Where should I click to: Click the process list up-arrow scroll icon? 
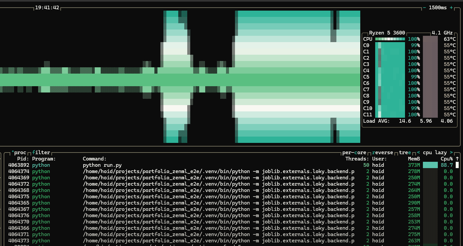457,159
